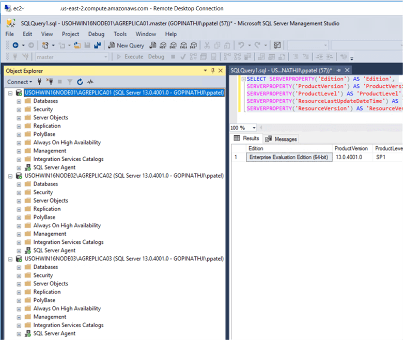Click the Save All toolbar icon
403x340 pixels.
click(x=97, y=45)
